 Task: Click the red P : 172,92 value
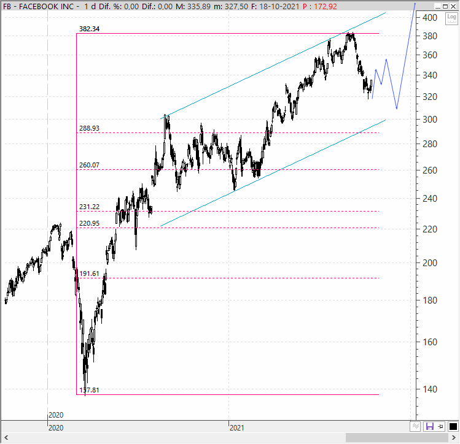click(x=320, y=6)
